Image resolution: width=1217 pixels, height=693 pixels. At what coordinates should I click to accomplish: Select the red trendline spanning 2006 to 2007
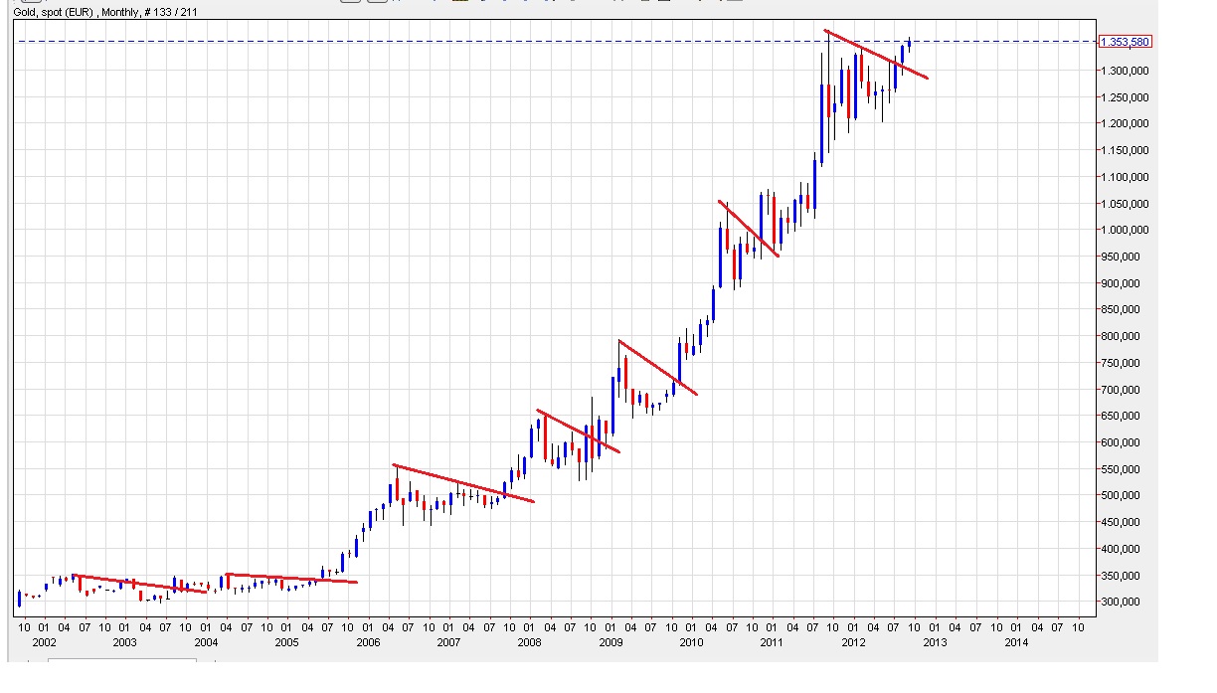pos(463,483)
